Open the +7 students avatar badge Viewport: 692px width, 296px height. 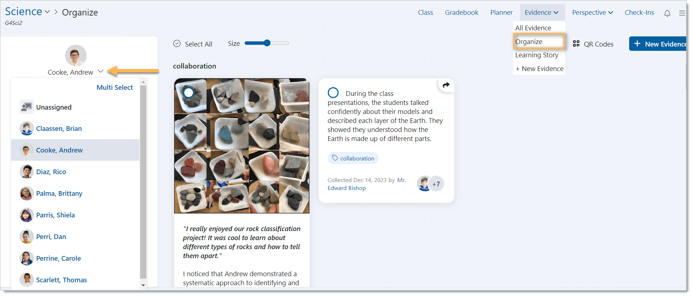coord(436,184)
